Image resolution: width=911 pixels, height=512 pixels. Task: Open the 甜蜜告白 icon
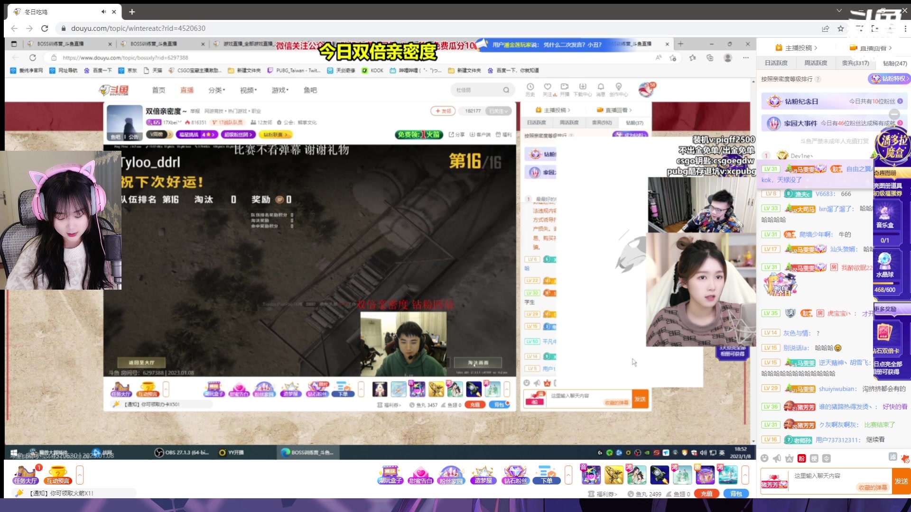(x=420, y=475)
